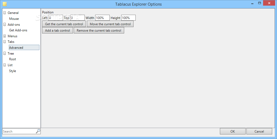
Task: Focus the Top position input field
Action: [77, 18]
